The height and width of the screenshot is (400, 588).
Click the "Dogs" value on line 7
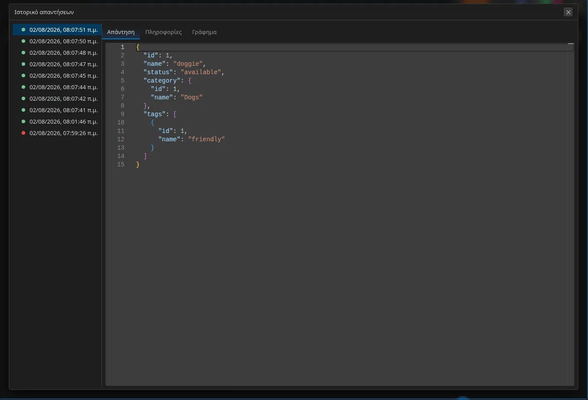click(192, 97)
